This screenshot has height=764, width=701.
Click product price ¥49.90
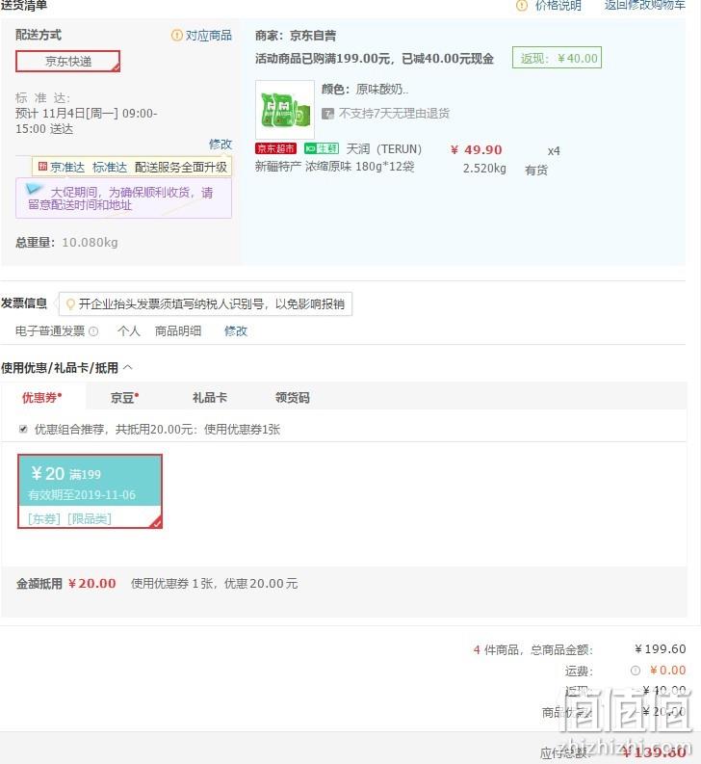coord(476,149)
